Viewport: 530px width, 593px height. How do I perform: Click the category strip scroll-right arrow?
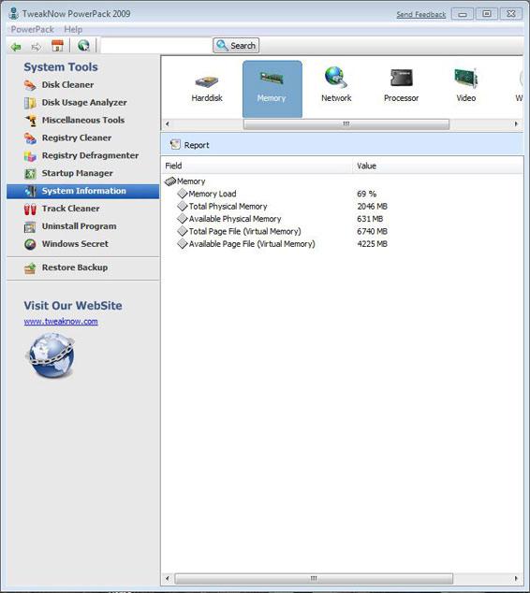click(x=516, y=124)
